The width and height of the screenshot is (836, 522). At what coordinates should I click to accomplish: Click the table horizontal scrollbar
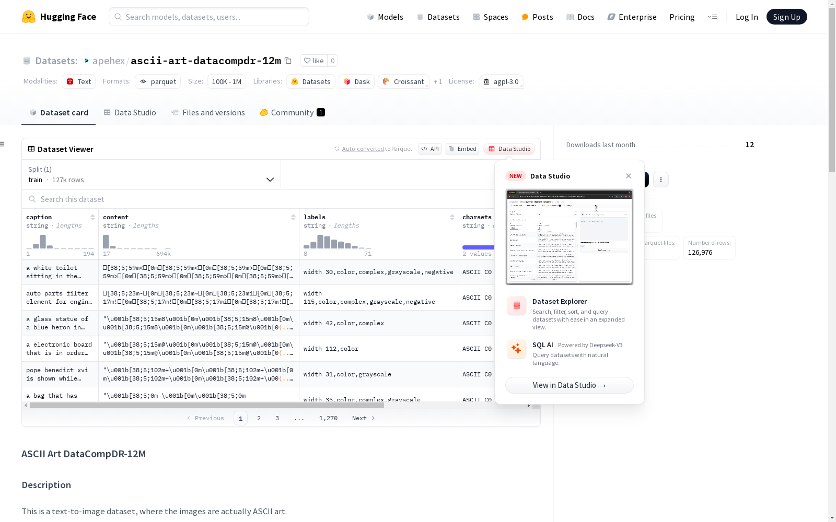tap(207, 405)
